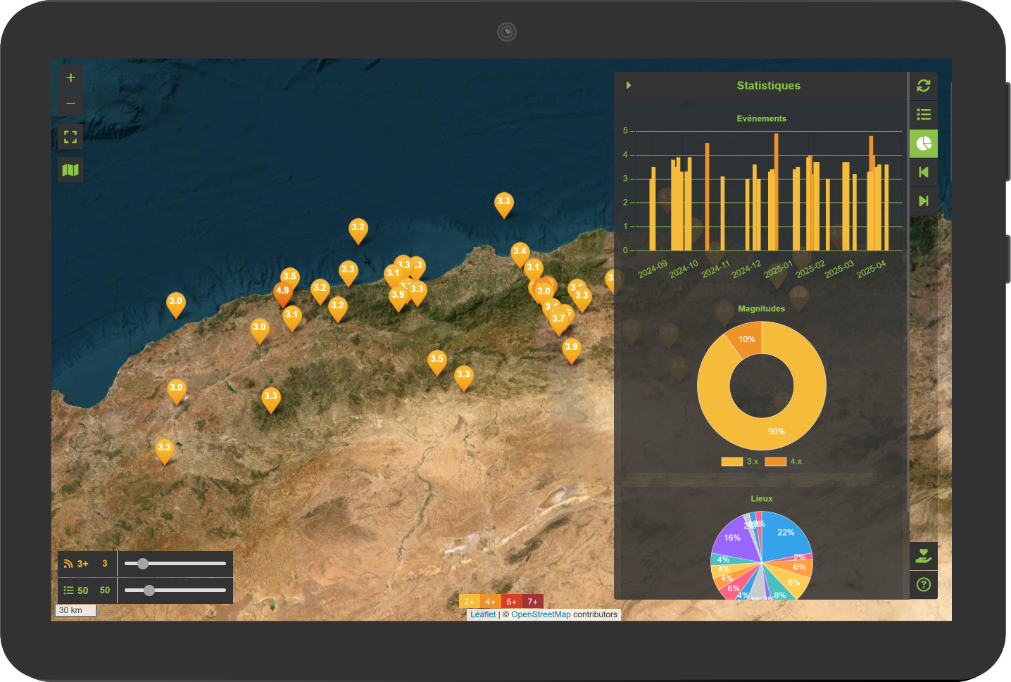This screenshot has height=682, width=1011.
Task: Select the 4.9 magnitude map marker
Action: 282,293
